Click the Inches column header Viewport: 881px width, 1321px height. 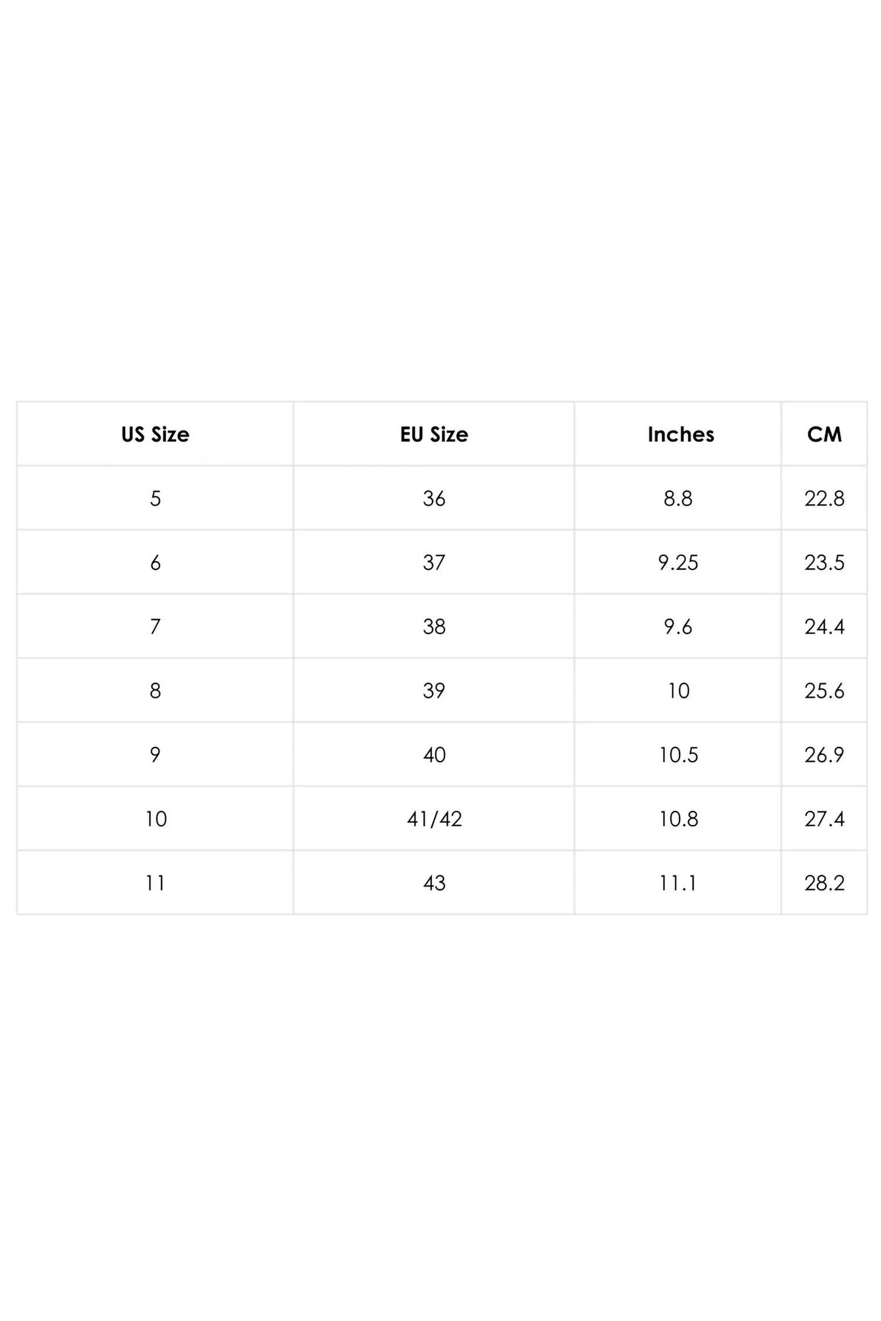681,434
